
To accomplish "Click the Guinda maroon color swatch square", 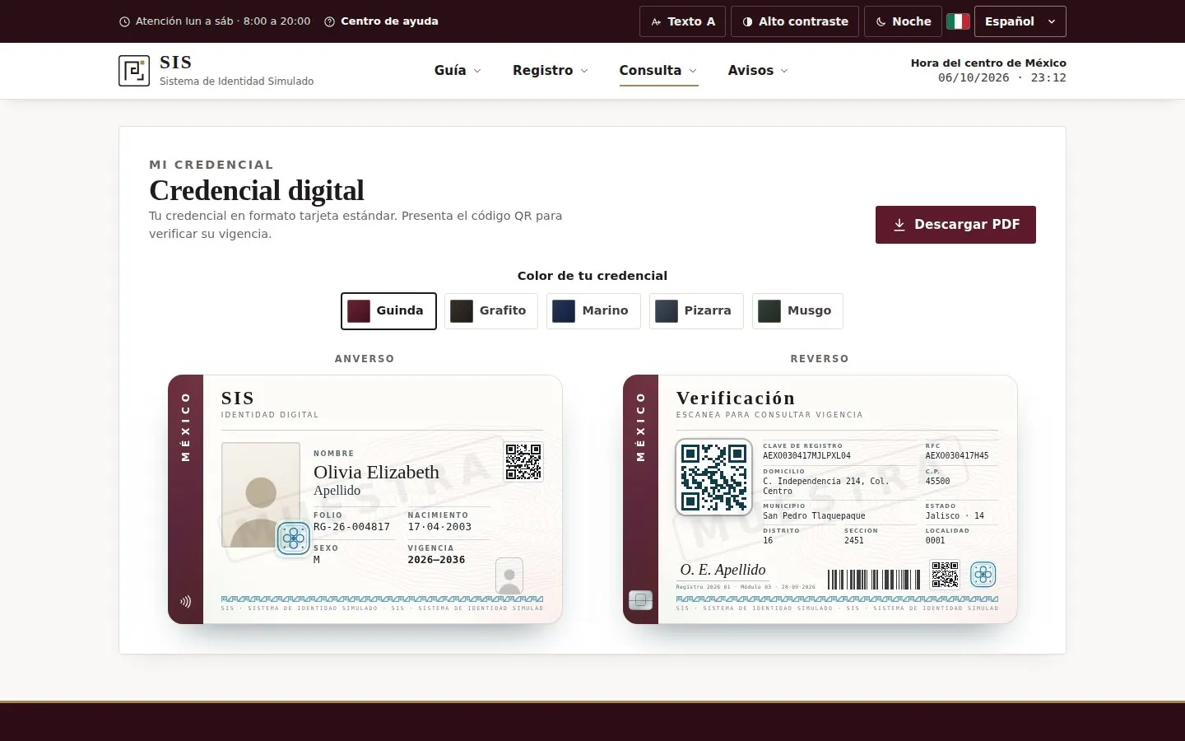I will pos(359,311).
